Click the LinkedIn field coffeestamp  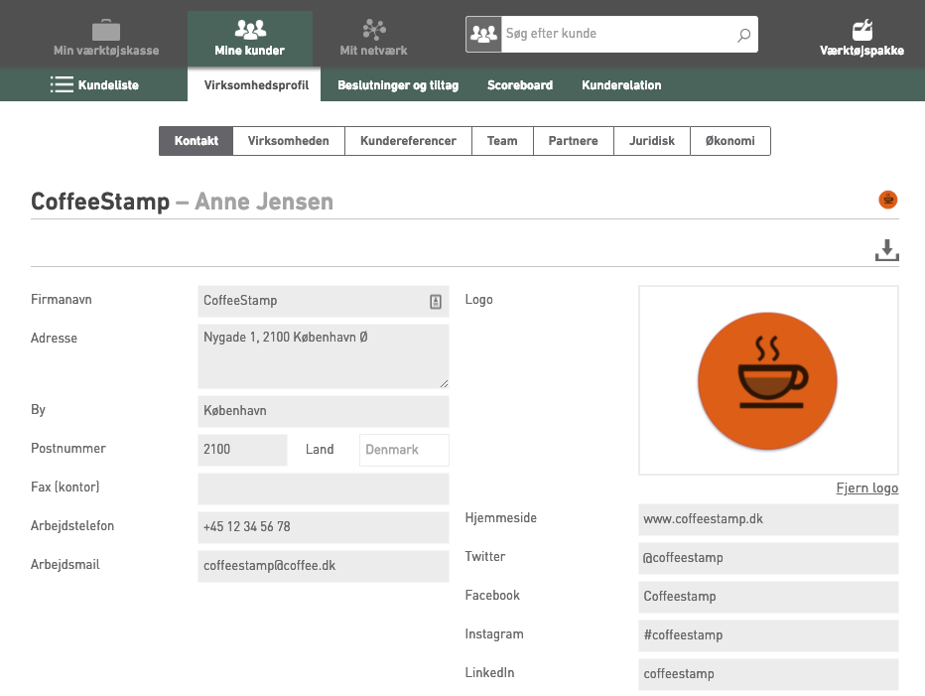(768, 674)
